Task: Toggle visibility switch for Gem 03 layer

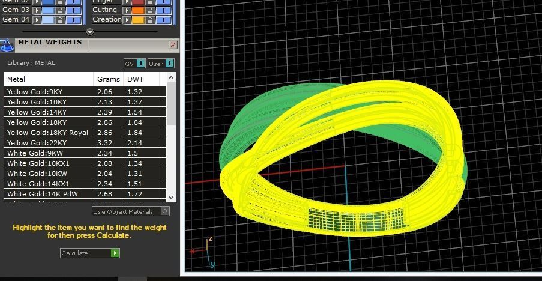Action: tap(74, 11)
